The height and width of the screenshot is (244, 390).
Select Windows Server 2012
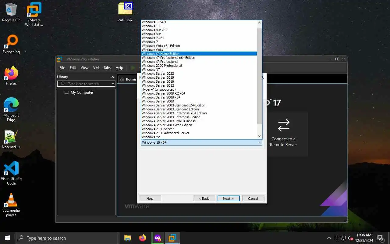click(x=199, y=85)
